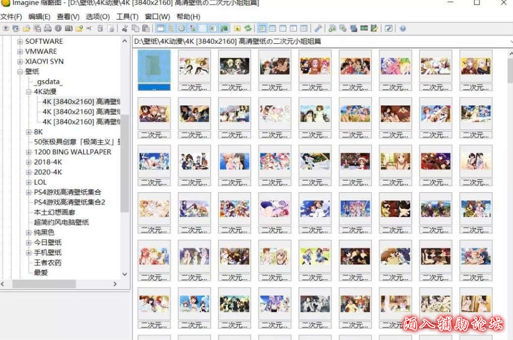Image resolution: width=513 pixels, height=340 pixels.
Task: Open the 帮助(H) menu
Action: (x=188, y=17)
